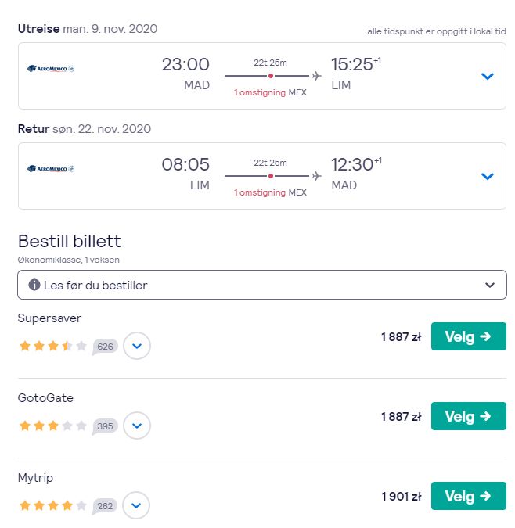
Task: Expand Mytrip details round chevron
Action: tap(136, 505)
